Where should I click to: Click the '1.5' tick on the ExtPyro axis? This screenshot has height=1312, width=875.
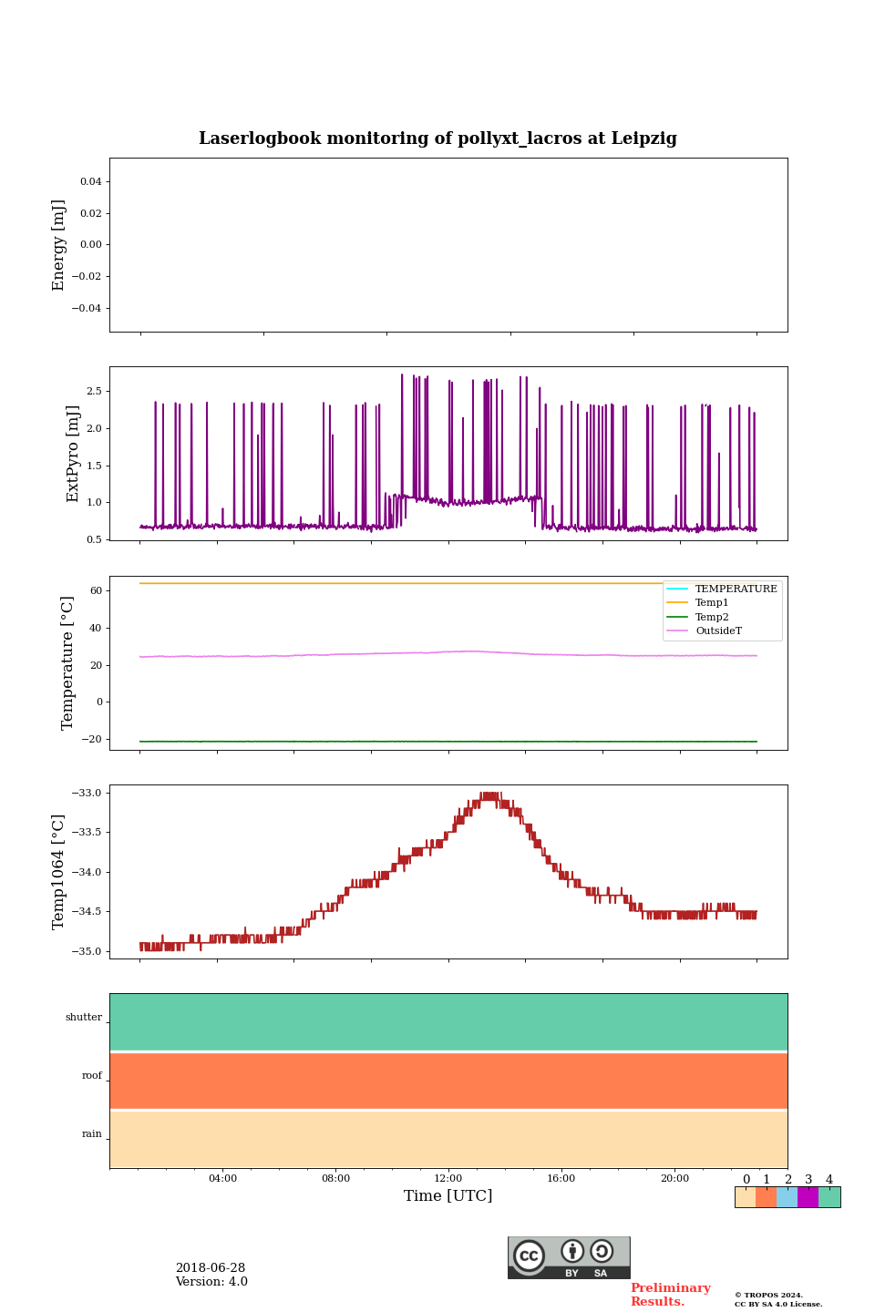[95, 466]
